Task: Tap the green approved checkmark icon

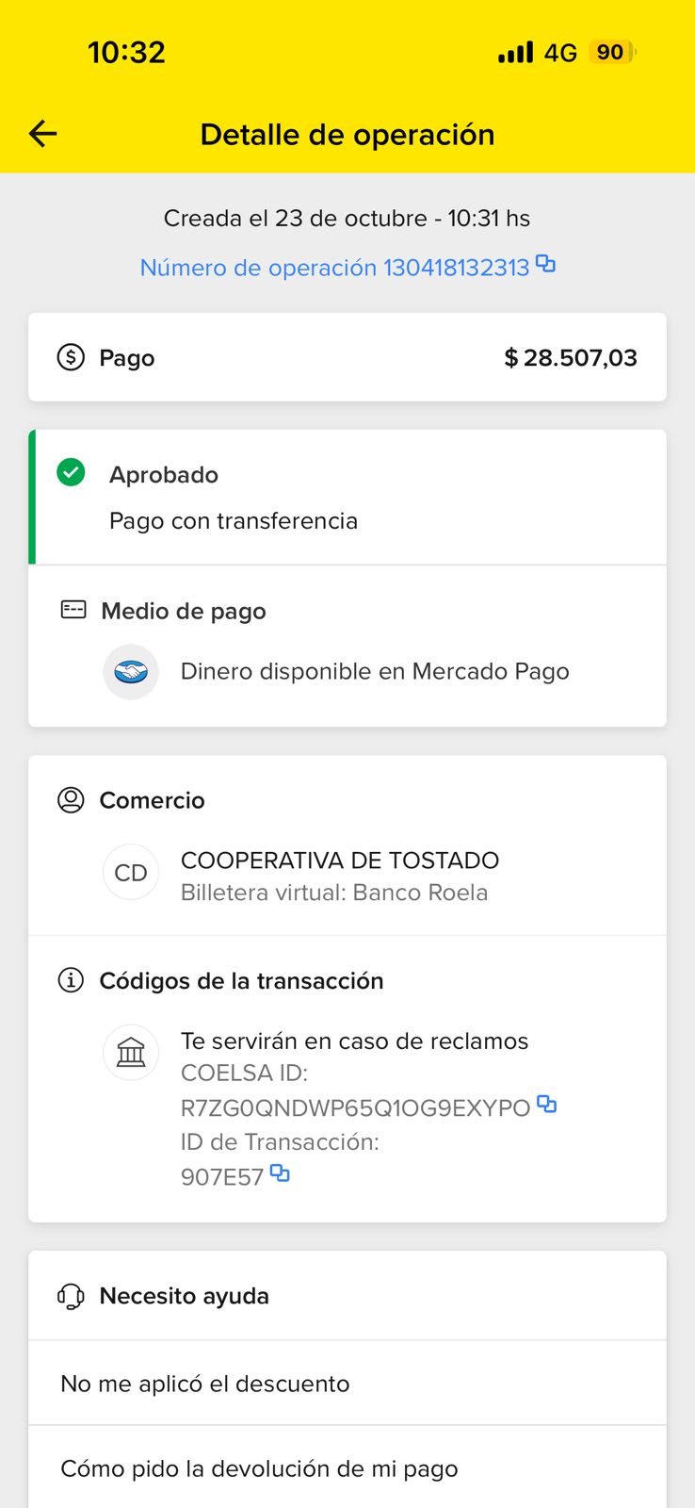Action: (71, 472)
